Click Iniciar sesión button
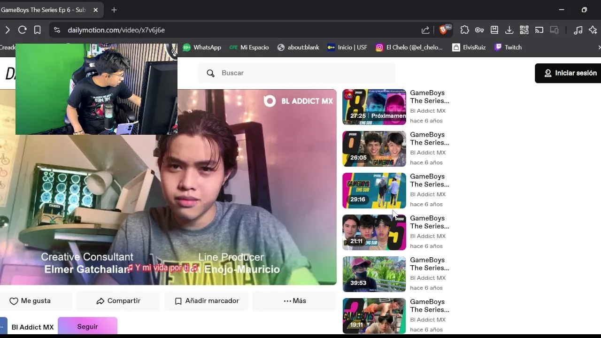The image size is (601, 338). coord(570,73)
